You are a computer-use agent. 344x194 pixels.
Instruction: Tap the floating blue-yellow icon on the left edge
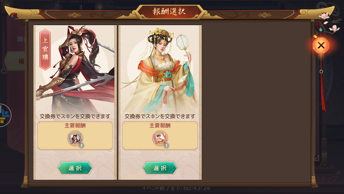[5, 115]
